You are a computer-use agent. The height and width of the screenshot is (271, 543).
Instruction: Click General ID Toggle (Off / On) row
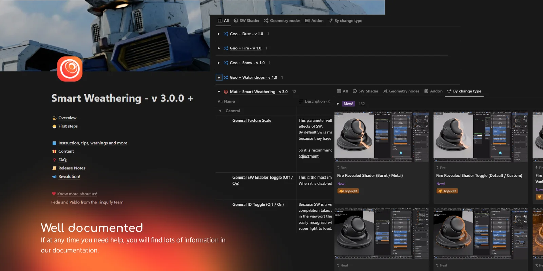[258, 204]
